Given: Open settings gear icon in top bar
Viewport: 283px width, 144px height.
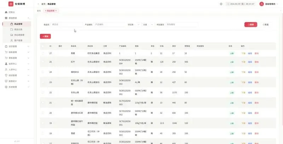Looking at the screenshot, I should pos(221,4).
